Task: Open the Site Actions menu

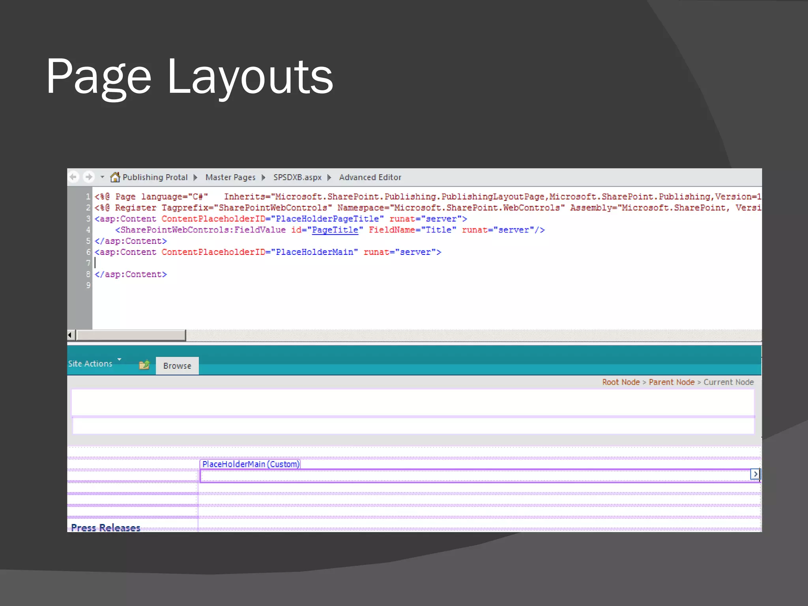Action: pyautogui.click(x=90, y=364)
